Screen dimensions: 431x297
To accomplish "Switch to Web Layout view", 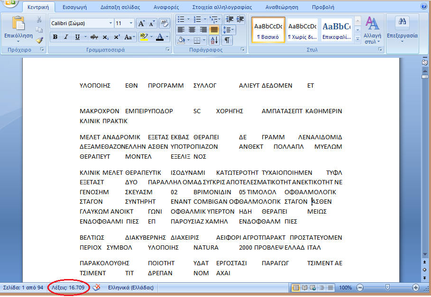I will coord(313,288).
